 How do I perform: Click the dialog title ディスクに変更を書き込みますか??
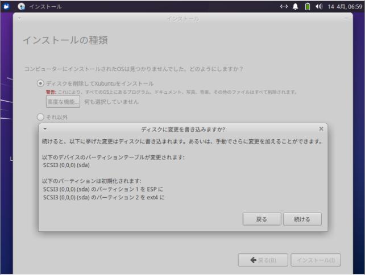[183, 130]
